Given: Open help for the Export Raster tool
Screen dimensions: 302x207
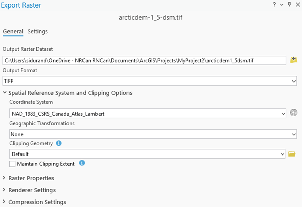Looking at the screenshot, I should [x=275, y=5].
